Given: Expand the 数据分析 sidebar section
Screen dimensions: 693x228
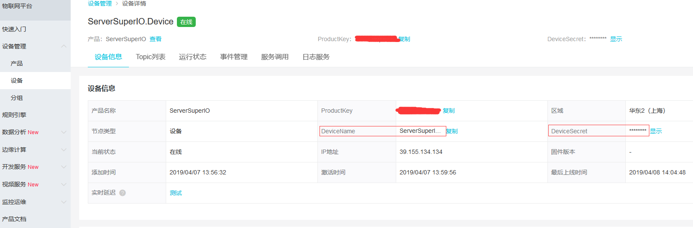Looking at the screenshot, I should pyautogui.click(x=63, y=132).
